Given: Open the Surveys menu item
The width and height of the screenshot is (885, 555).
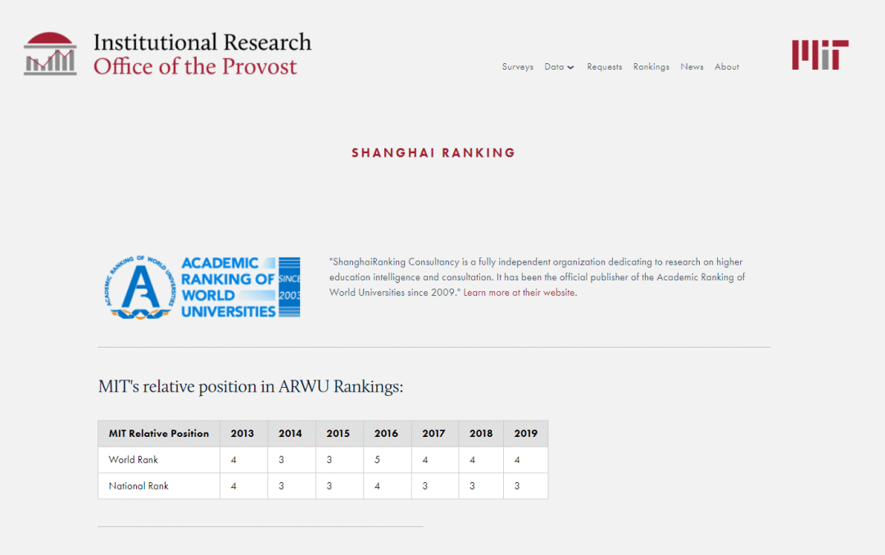Looking at the screenshot, I should click(518, 66).
